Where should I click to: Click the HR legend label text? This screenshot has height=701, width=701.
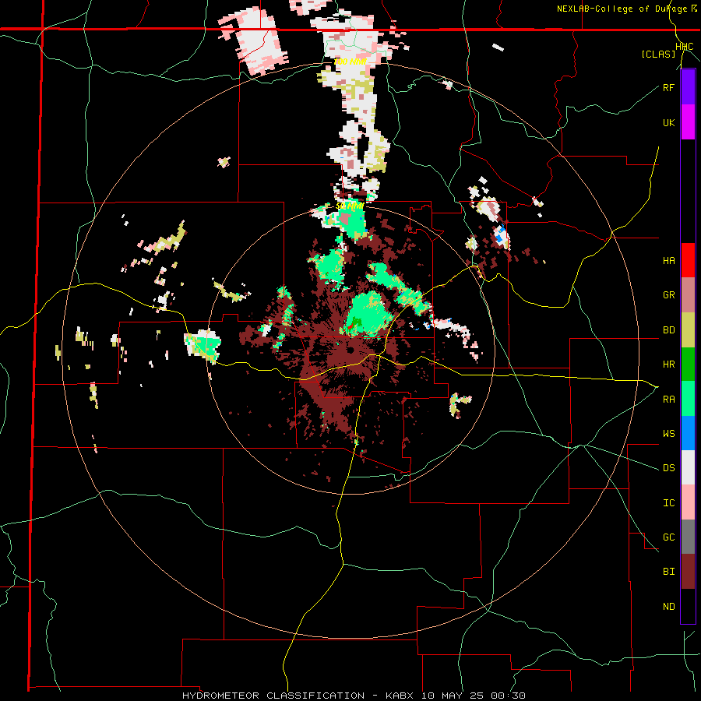pyautogui.click(x=668, y=365)
